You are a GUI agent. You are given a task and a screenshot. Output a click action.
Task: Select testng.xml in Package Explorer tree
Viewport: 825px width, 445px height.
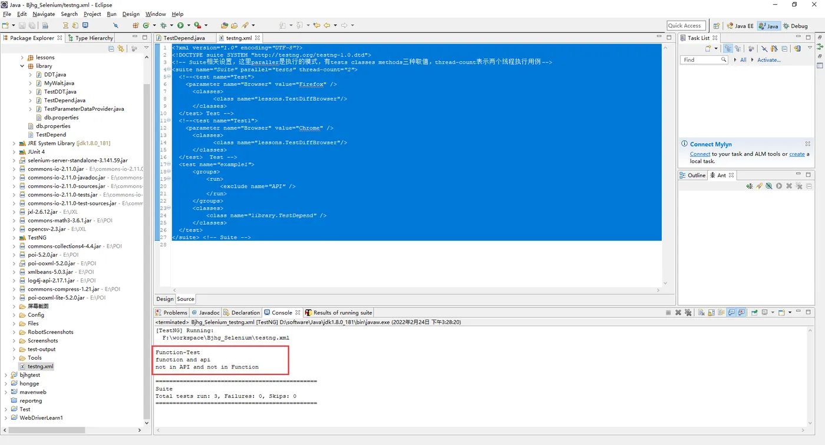point(40,366)
